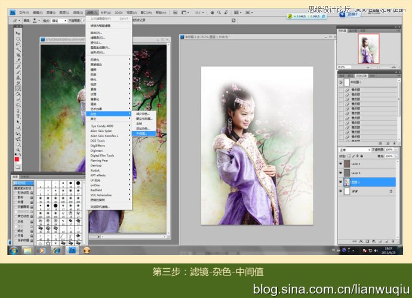Open Internet Explorer from the taskbar

pyautogui.click(x=57, y=250)
